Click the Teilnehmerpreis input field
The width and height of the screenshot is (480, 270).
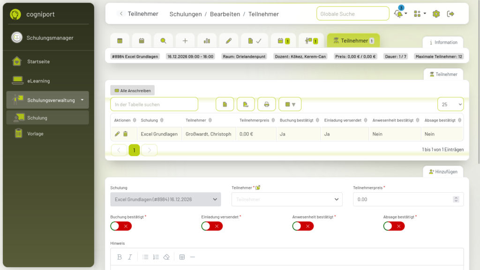point(408,199)
